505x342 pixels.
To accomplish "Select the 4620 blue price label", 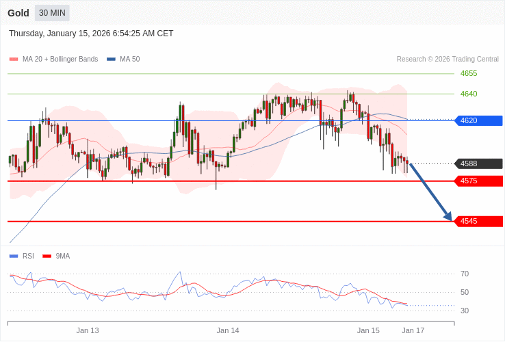I will point(478,121).
